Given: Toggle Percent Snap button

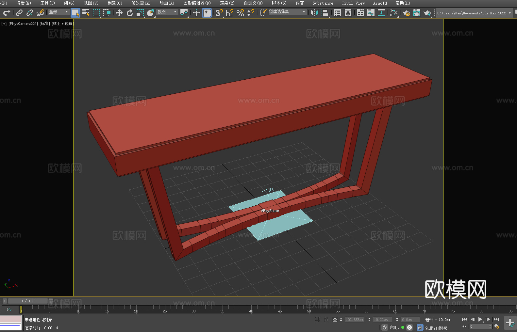Looking at the screenshot, I should [x=240, y=13].
